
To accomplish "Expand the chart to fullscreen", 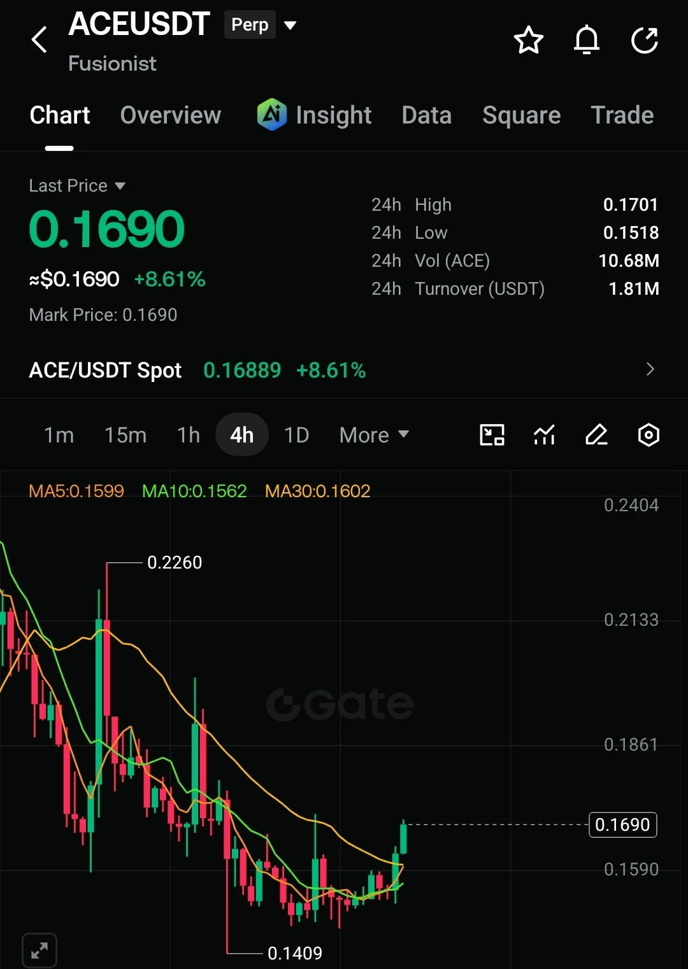I will click(x=39, y=951).
